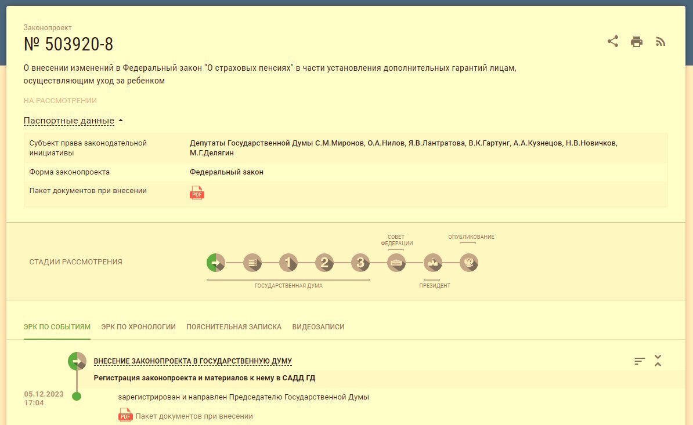Screen dimensions: 693x425
Task: Click the bill introduction stage arrow icon
Action: click(216, 263)
